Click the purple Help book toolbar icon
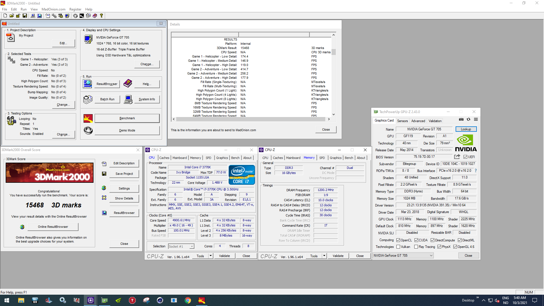 click(95, 16)
